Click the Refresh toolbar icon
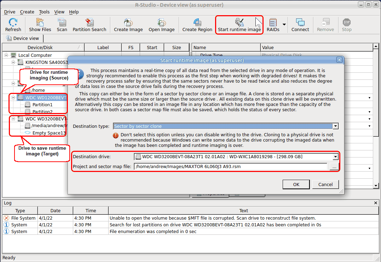381x262 pixels. pyautogui.click(x=13, y=25)
